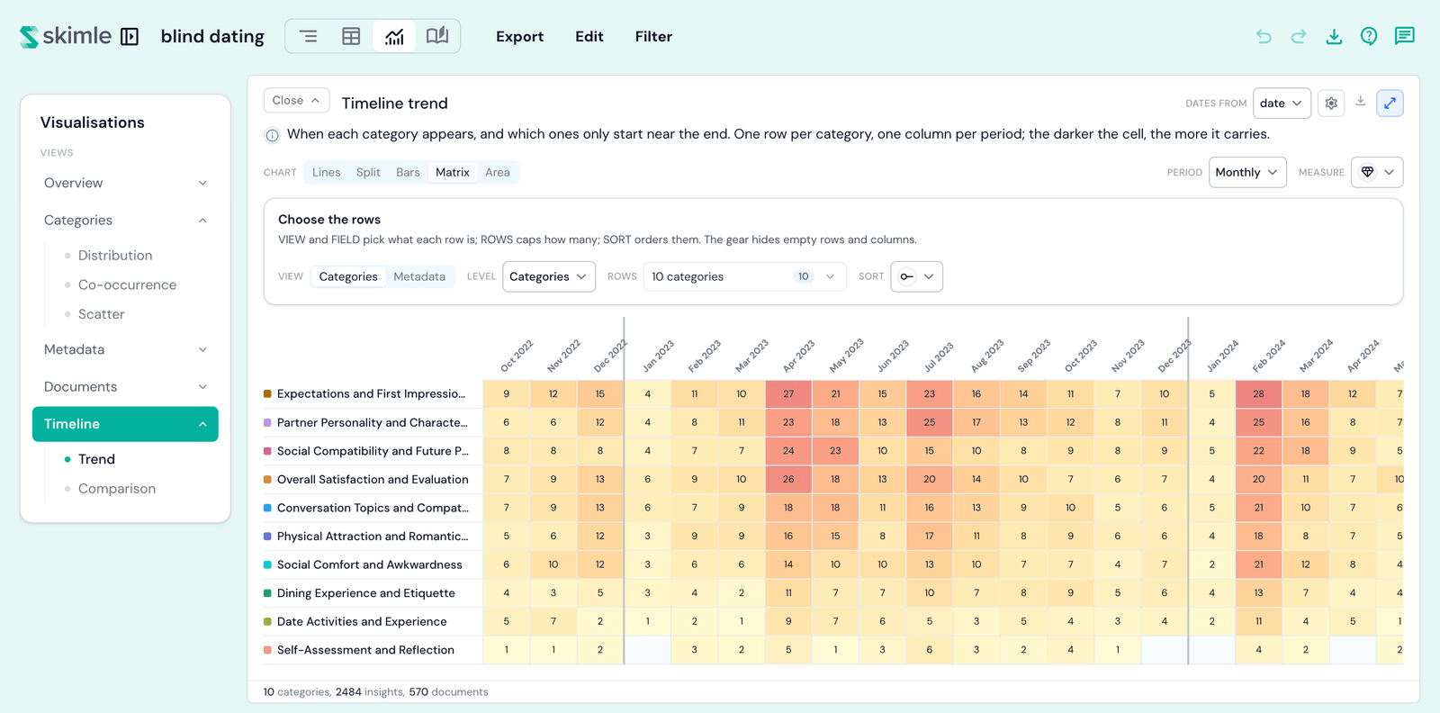This screenshot has width=1440, height=713.
Task: Download the project from the top bar
Action: coord(1334,36)
